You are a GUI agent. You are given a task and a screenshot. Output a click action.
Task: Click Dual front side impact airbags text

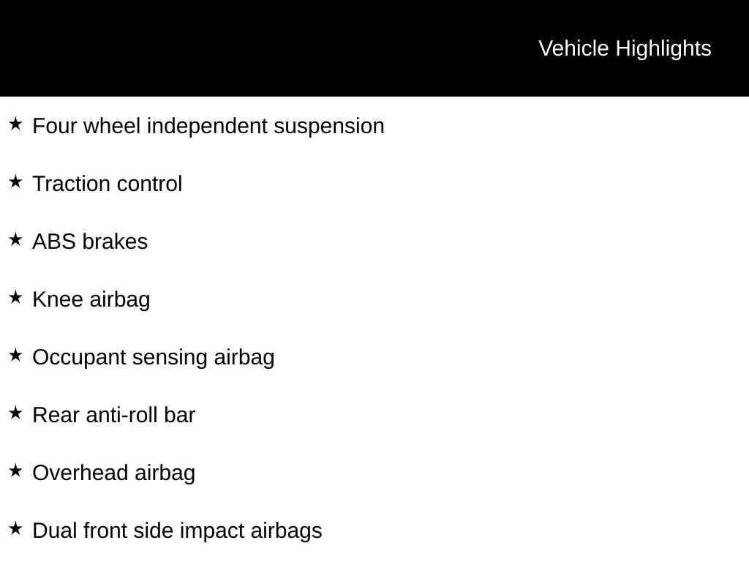tap(177, 531)
